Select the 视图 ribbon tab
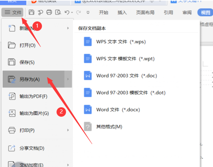Viewport: 213px width, 167px height. point(205,12)
